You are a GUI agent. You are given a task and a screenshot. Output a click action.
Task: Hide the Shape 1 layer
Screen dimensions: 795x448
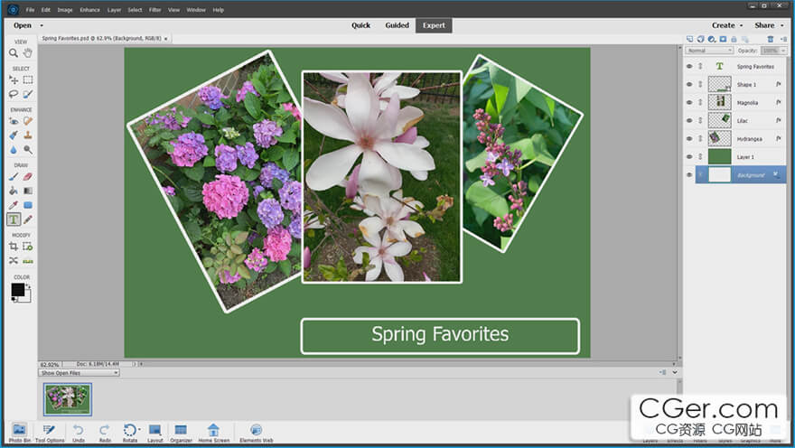(689, 84)
